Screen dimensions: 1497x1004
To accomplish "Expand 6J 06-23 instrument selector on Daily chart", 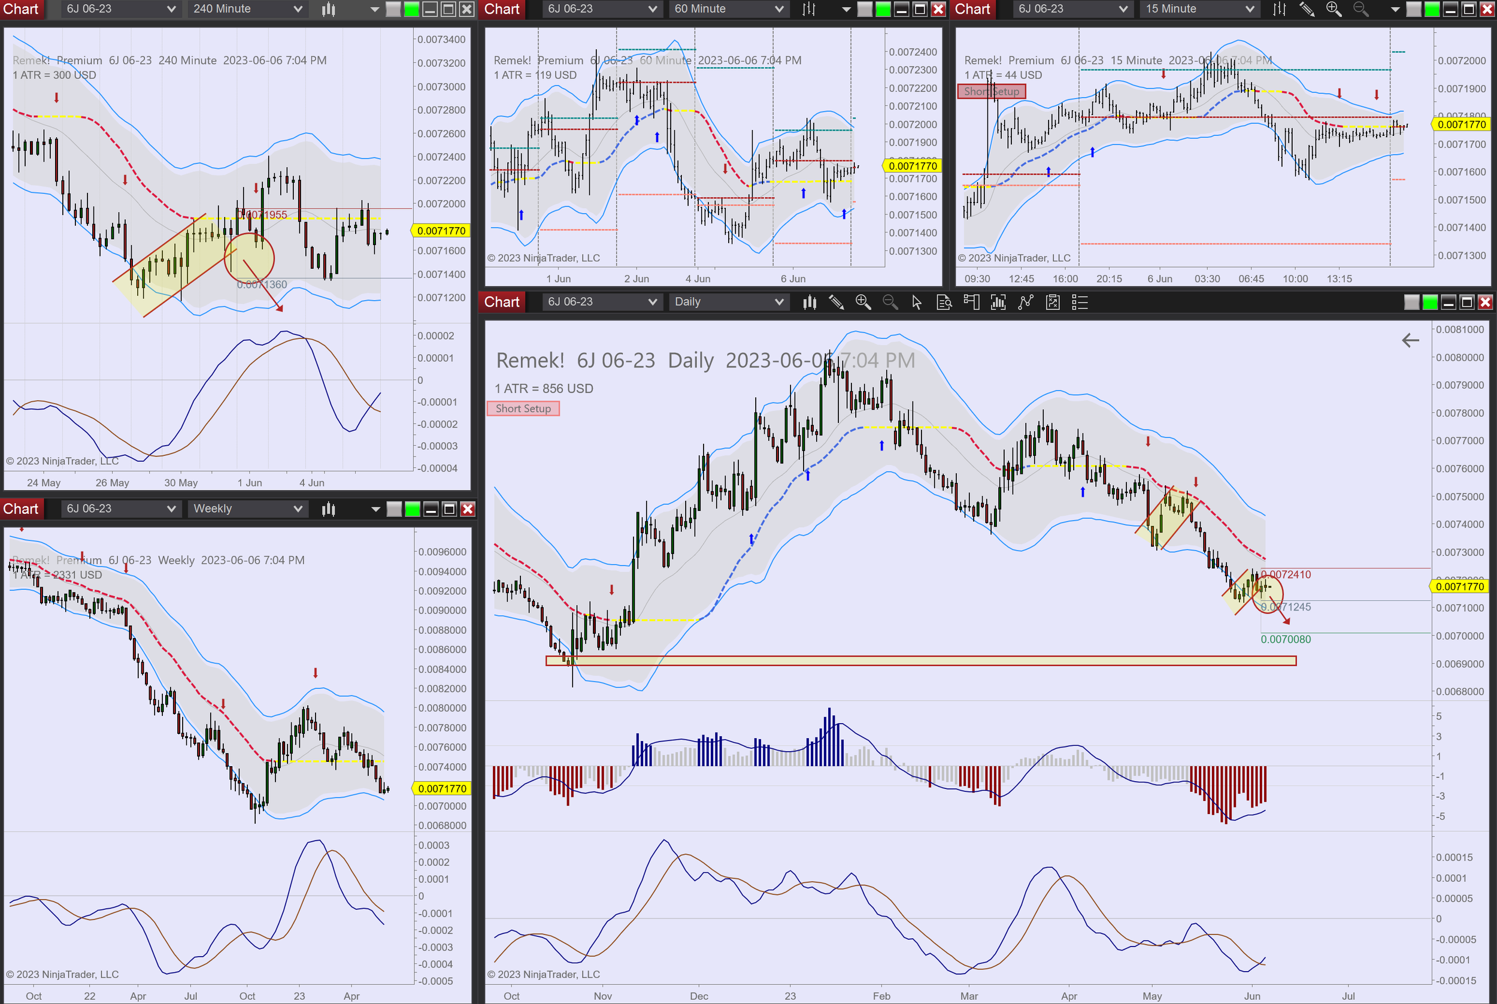I will pyautogui.click(x=601, y=303).
